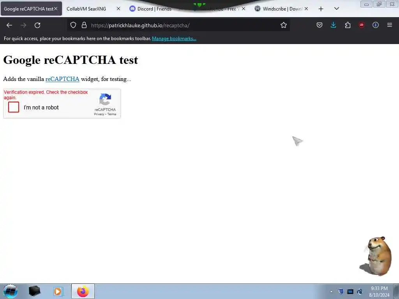Open the uBlock Origin extension icon

362,25
